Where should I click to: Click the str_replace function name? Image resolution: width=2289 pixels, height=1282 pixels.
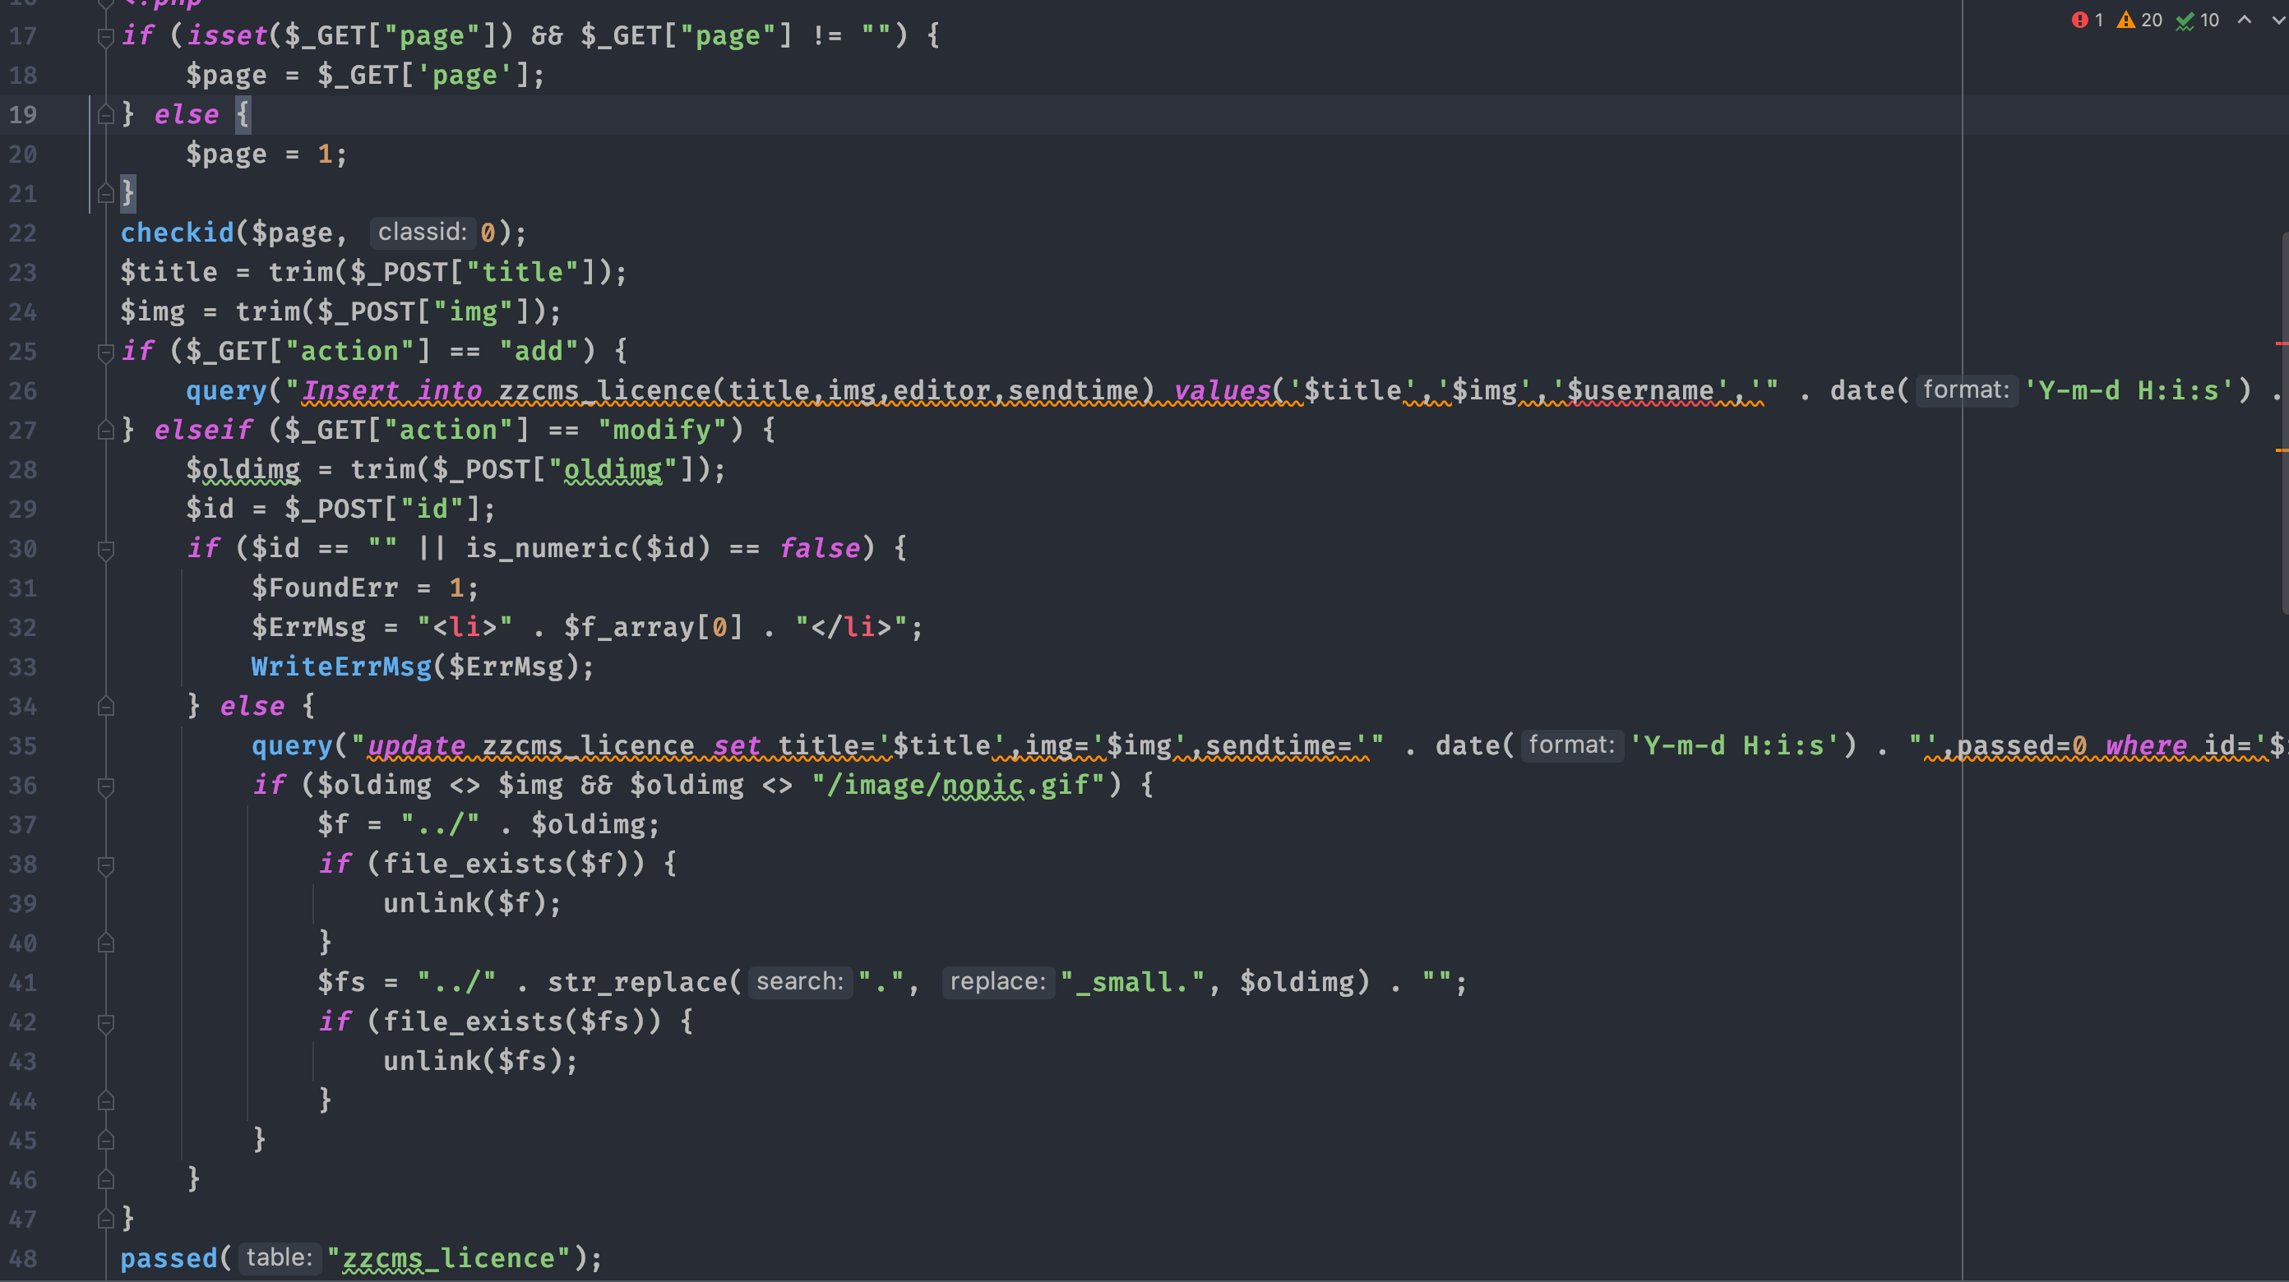[637, 983]
